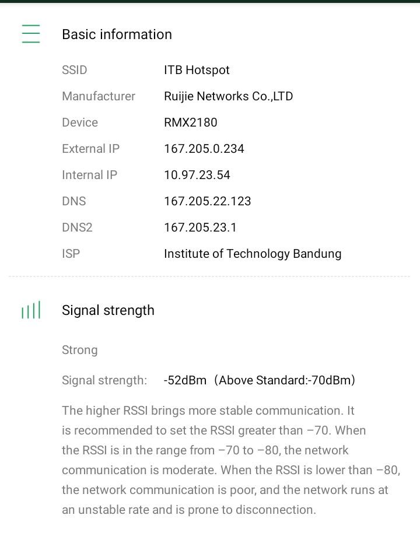Click the Strong signal status text
Image resolution: width=420 pixels, height=536 pixels.
click(79, 350)
